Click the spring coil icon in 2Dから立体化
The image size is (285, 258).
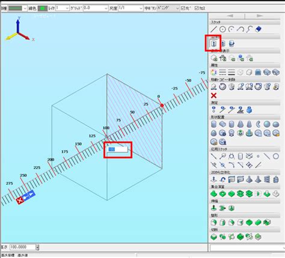point(267,179)
